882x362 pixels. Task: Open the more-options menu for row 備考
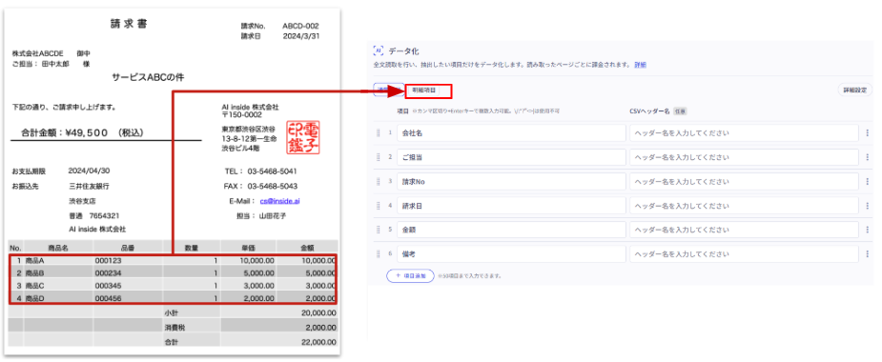[867, 254]
